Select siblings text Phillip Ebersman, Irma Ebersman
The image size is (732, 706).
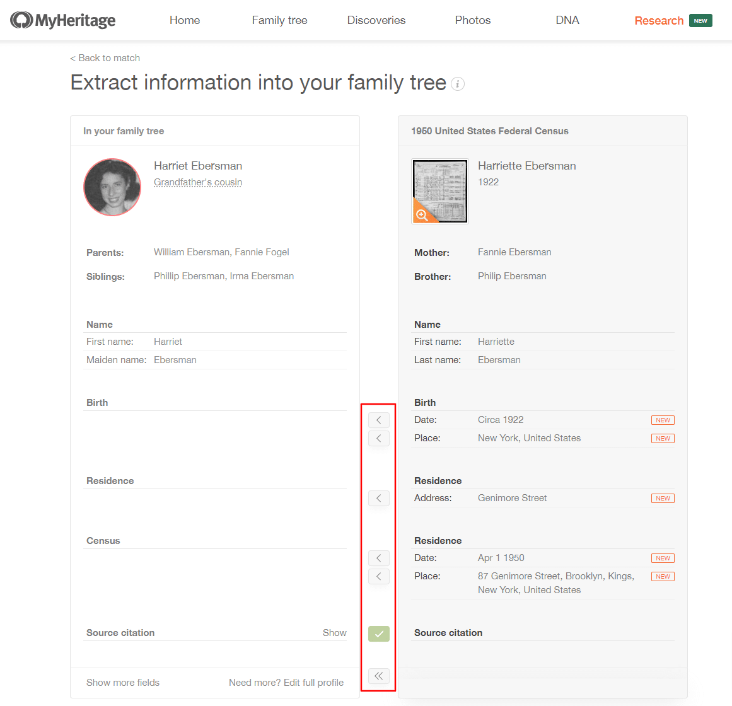224,276
